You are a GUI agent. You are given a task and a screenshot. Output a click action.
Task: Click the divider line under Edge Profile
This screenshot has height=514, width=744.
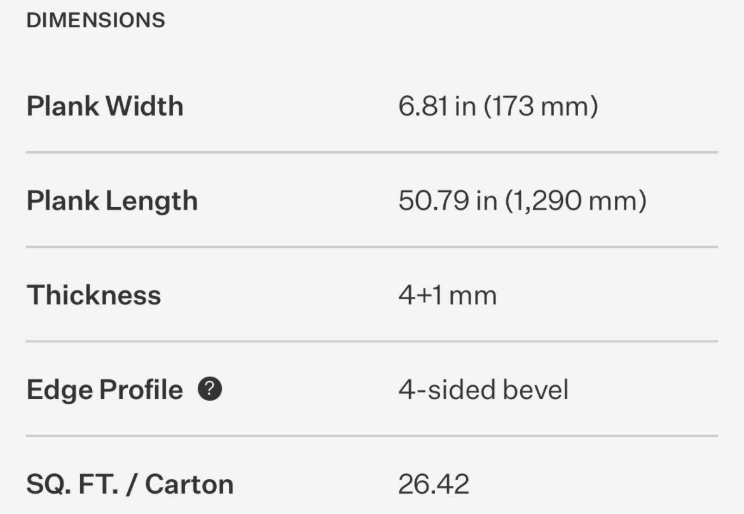(x=372, y=436)
